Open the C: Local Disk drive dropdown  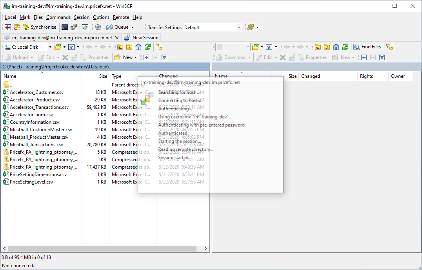pyautogui.click(x=50, y=47)
